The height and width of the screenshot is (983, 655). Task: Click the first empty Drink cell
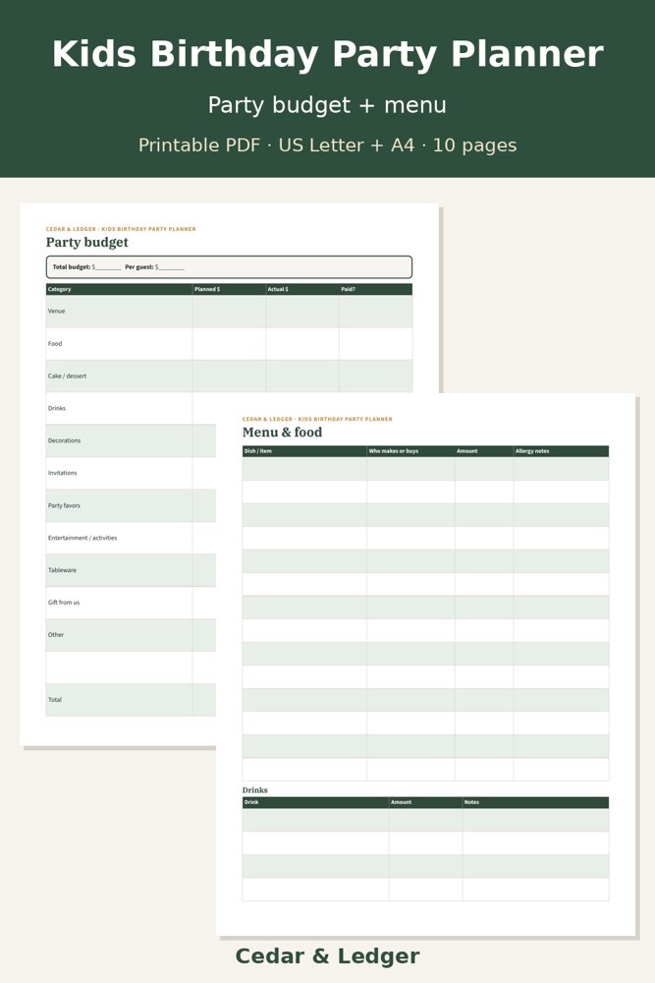point(315,820)
